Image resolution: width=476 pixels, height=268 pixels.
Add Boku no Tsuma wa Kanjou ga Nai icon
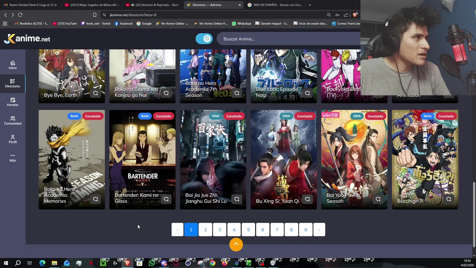tap(166, 93)
